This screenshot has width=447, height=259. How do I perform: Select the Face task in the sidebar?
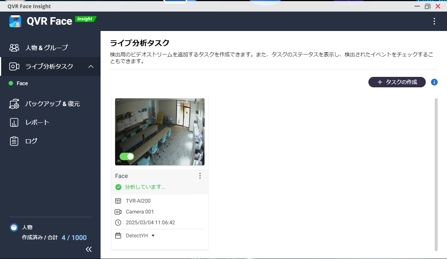click(x=50, y=83)
